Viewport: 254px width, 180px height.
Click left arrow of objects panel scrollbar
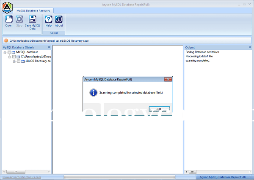4,172
